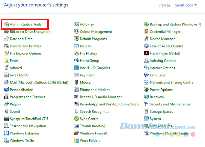This screenshot has height=147, width=205.
Task: Click the Sound speaker icon
Action: click(6, 112)
